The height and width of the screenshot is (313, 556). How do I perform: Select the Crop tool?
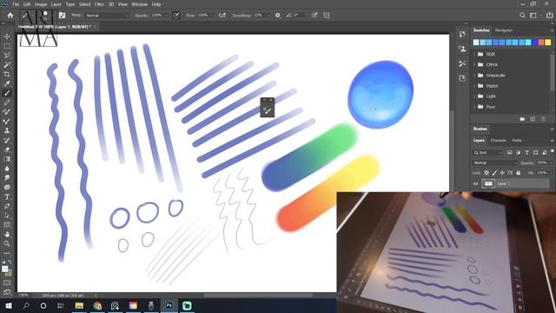pyautogui.click(x=7, y=74)
